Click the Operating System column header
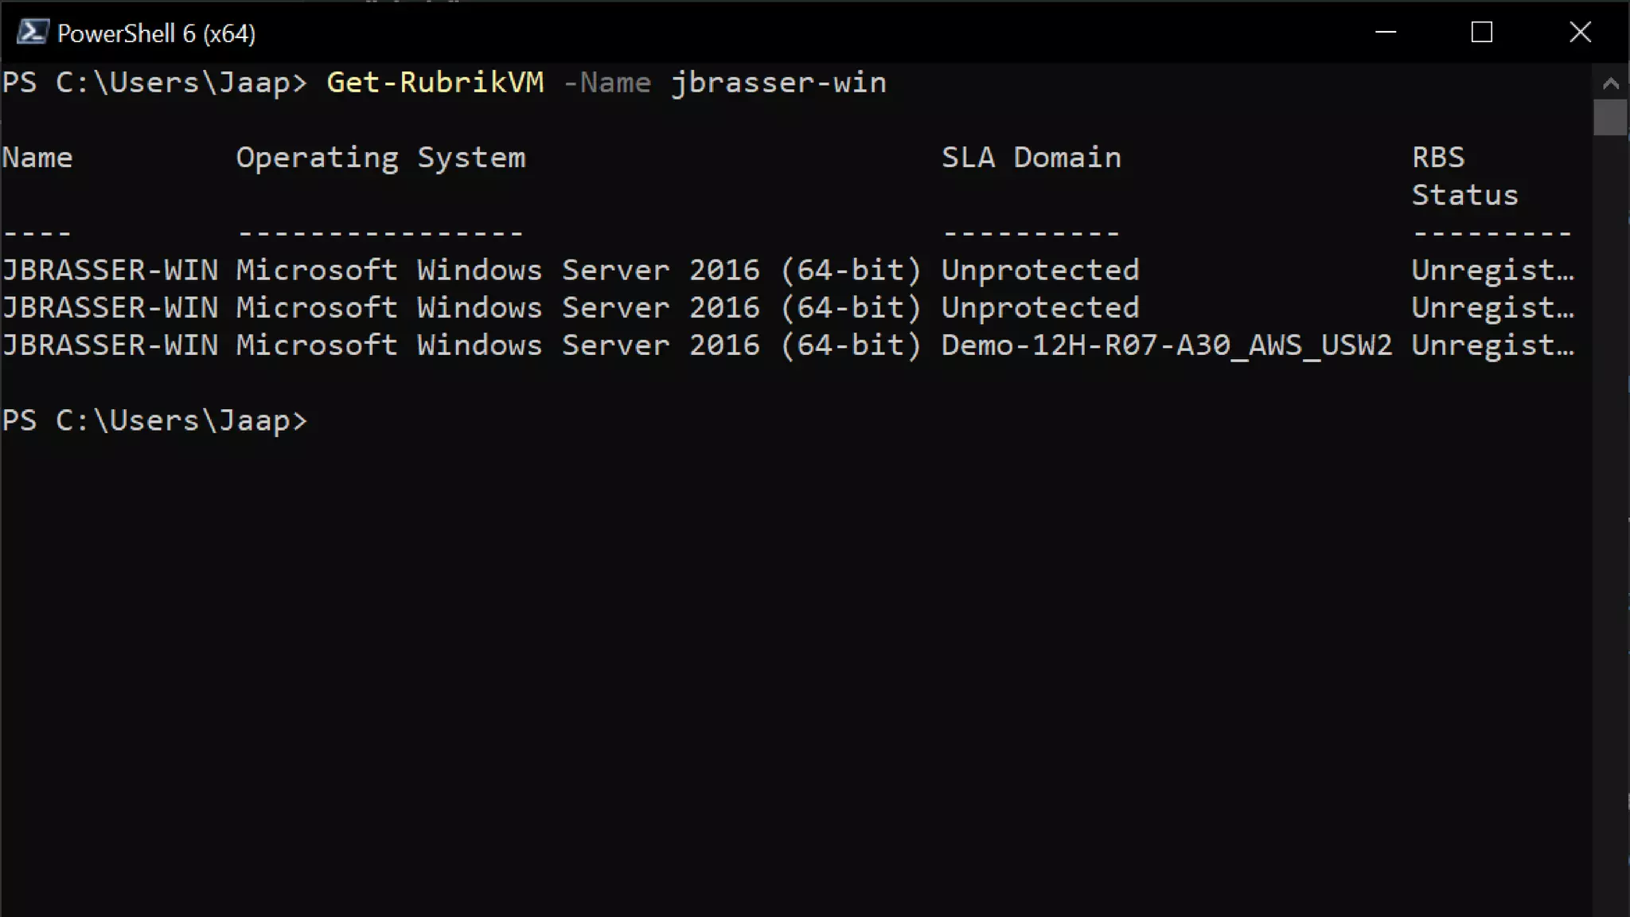Image resolution: width=1630 pixels, height=917 pixels. pyautogui.click(x=380, y=158)
